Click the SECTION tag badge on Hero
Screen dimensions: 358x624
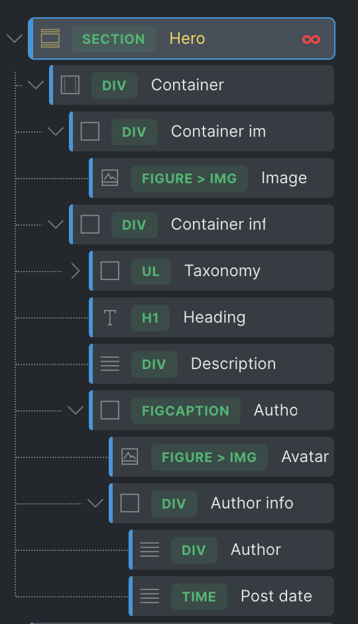pyautogui.click(x=113, y=39)
